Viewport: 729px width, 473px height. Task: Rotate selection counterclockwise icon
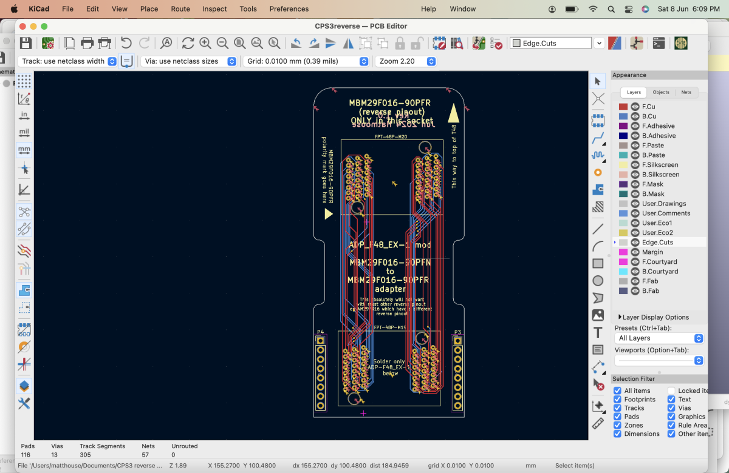tap(296, 43)
